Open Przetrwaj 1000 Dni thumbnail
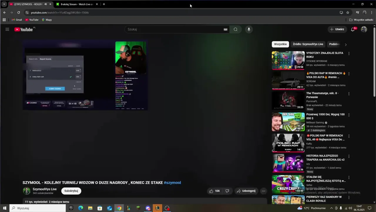 [x=288, y=122]
